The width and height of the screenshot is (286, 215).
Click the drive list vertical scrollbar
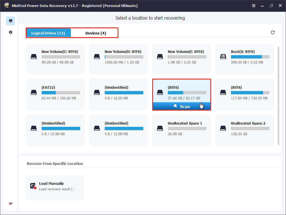pyautogui.click(x=278, y=96)
